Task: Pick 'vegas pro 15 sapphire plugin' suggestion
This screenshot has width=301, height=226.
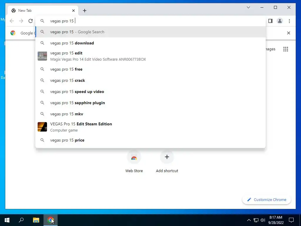Action: [x=151, y=103]
